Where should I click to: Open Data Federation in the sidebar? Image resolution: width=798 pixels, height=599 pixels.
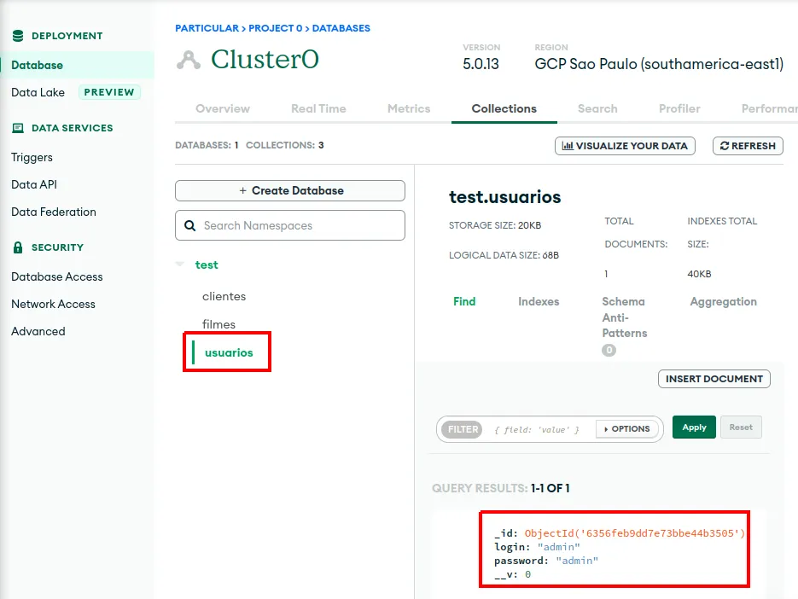(x=54, y=212)
